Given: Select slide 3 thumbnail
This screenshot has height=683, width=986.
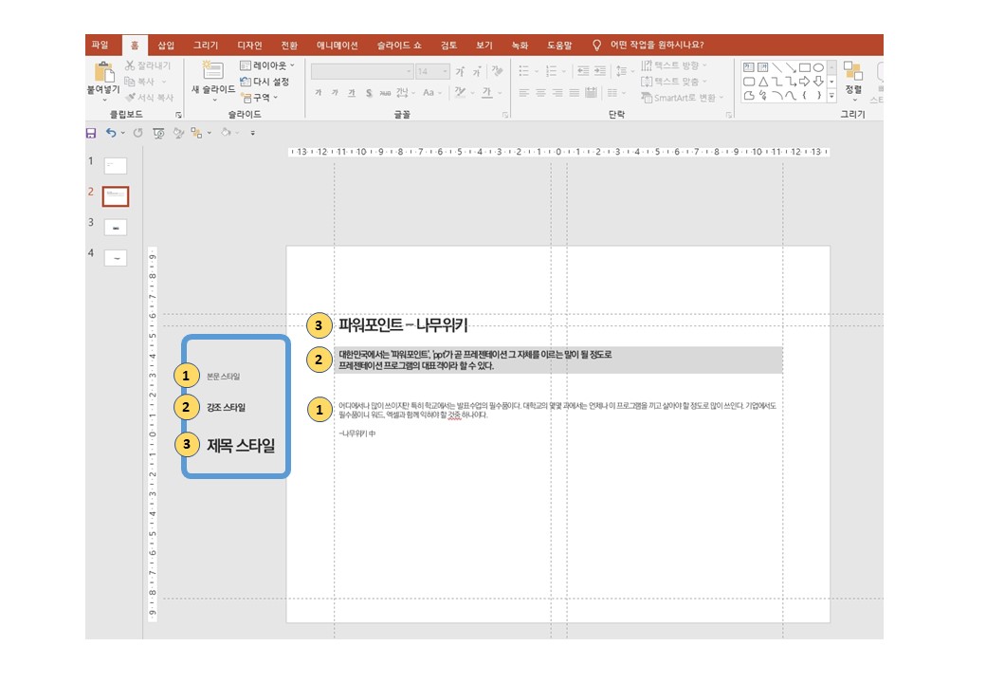Looking at the screenshot, I should 115,227.
